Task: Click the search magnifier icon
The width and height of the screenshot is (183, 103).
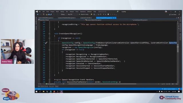Action: [x=118, y=11]
